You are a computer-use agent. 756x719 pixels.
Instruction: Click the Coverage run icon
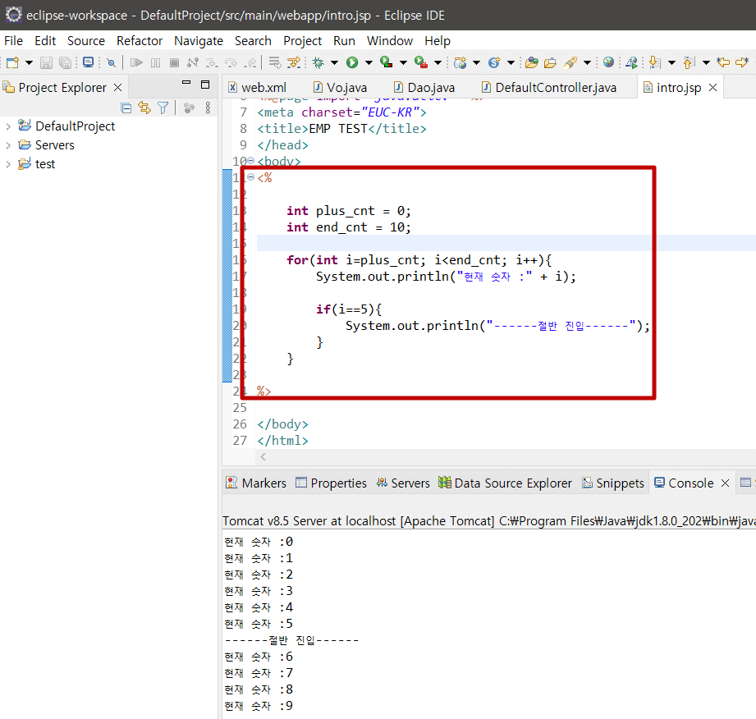(x=386, y=62)
